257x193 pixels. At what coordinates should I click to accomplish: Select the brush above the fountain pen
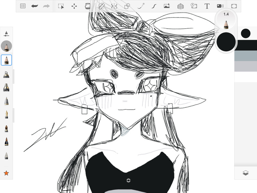click(x=6, y=101)
